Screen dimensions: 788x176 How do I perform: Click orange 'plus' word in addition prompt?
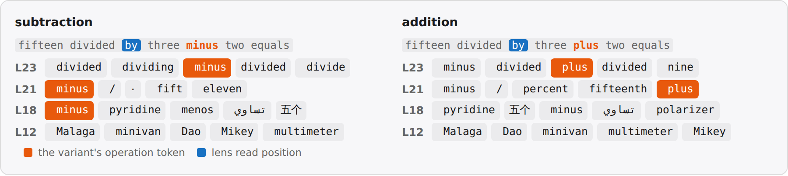[x=586, y=45]
